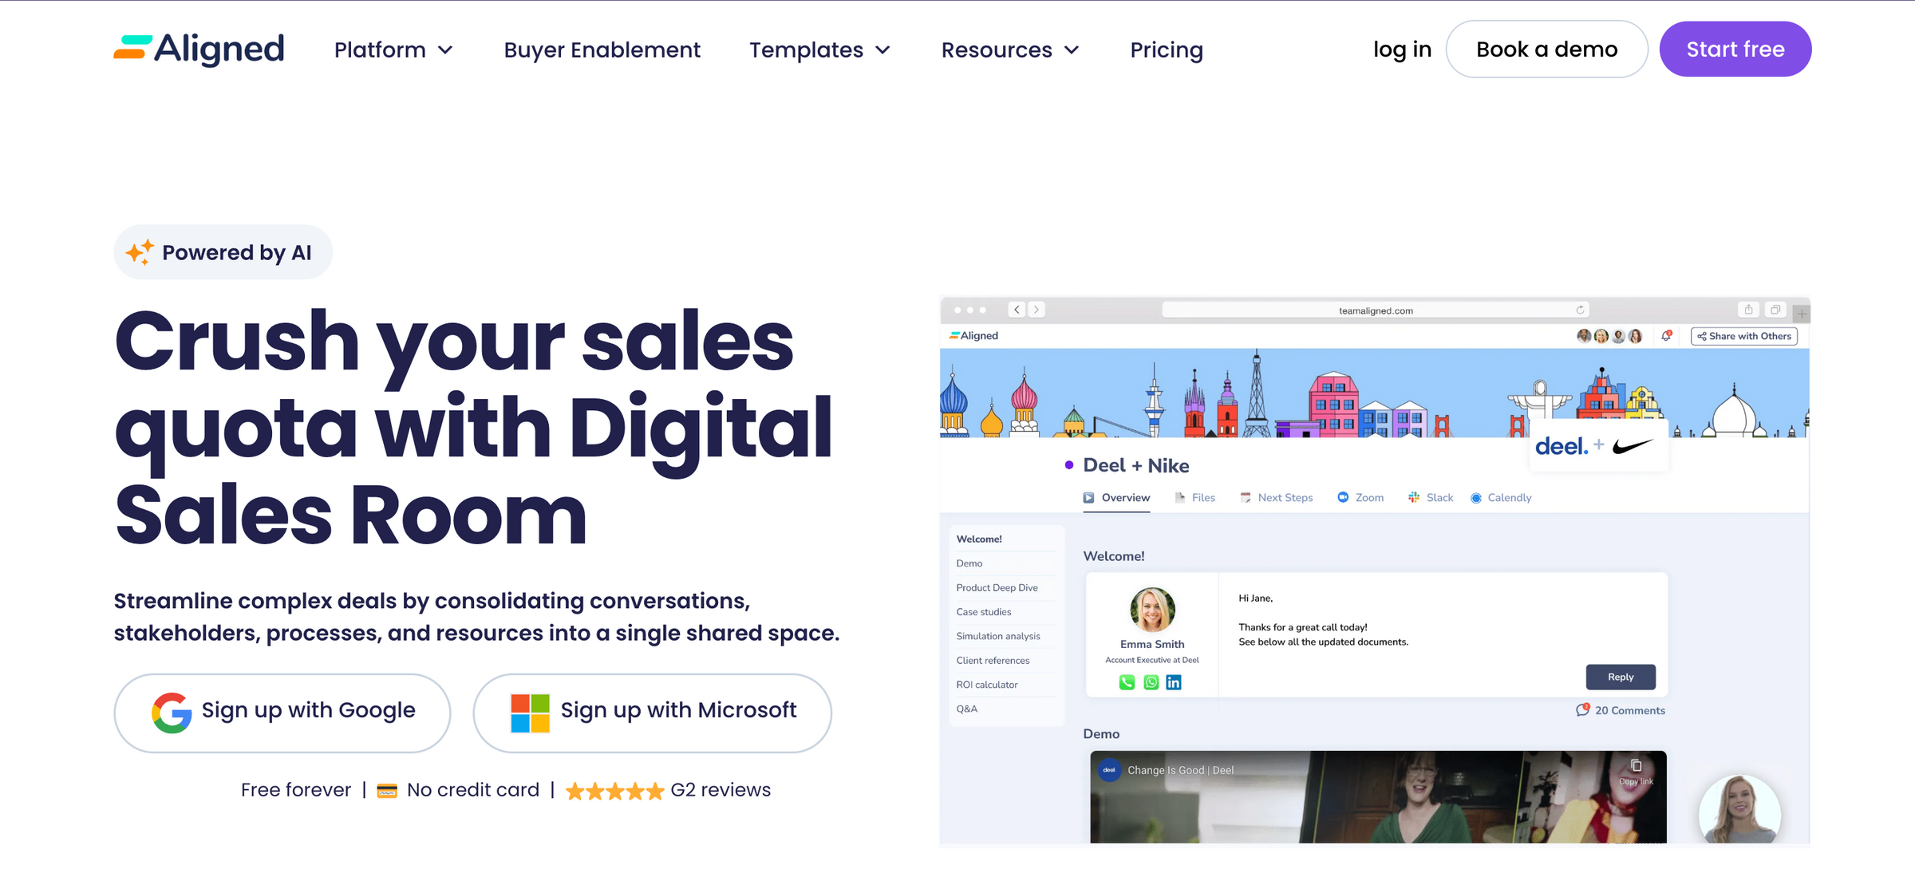Click the new tab plus icon

pyautogui.click(x=1801, y=314)
